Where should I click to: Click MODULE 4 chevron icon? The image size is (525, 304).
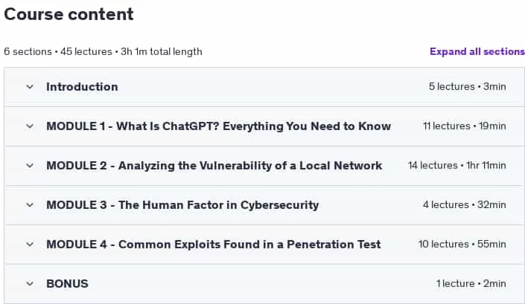[x=30, y=245]
